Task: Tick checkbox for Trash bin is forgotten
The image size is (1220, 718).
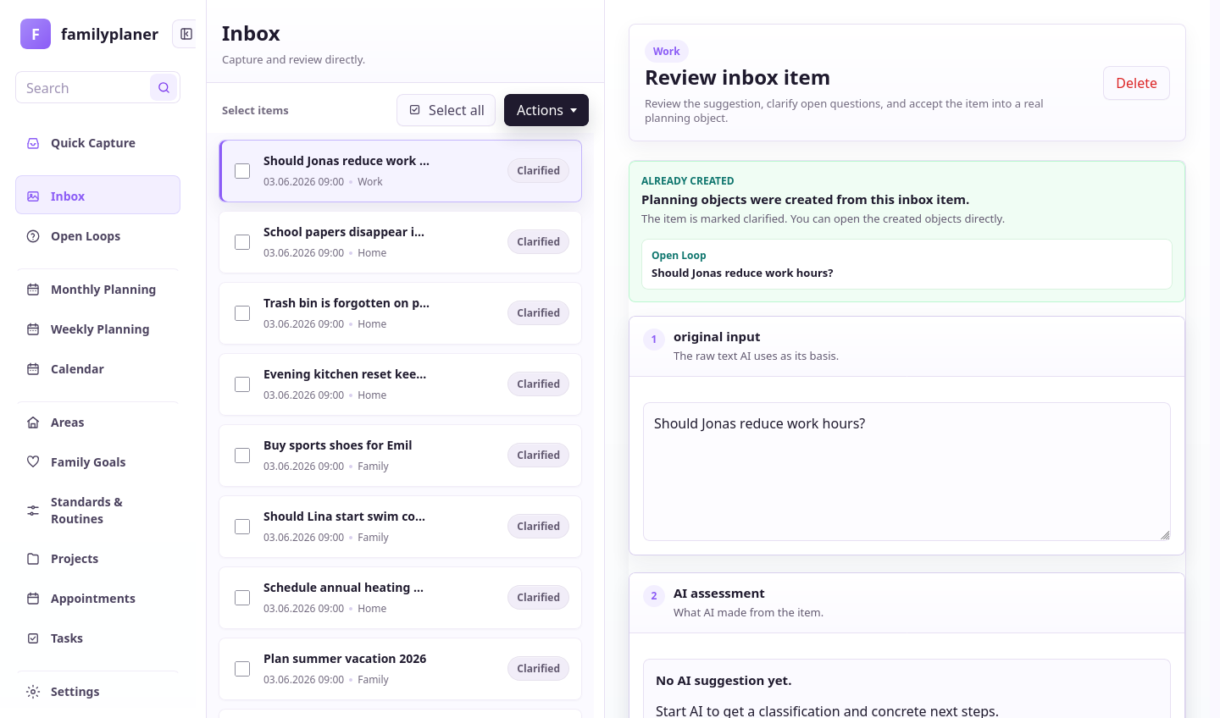Action: [x=242, y=313]
